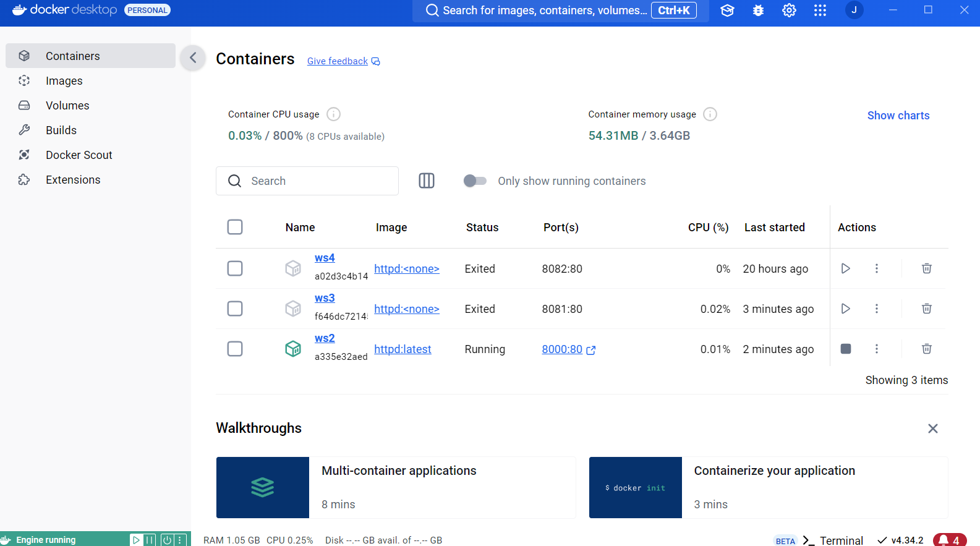This screenshot has width=980, height=546.
Task: Open more actions menu for ws3
Action: pyautogui.click(x=876, y=309)
